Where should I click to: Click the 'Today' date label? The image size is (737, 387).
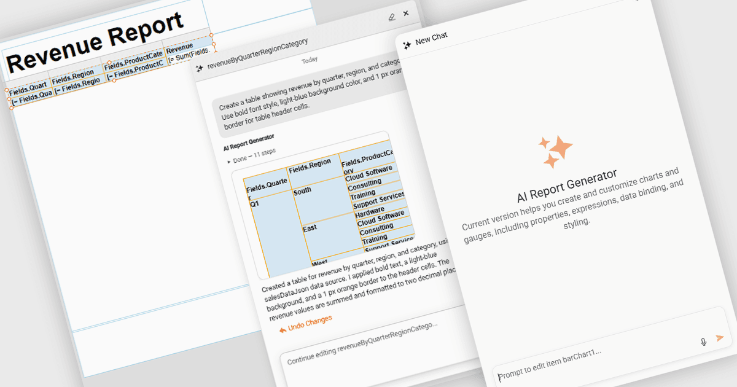310,60
